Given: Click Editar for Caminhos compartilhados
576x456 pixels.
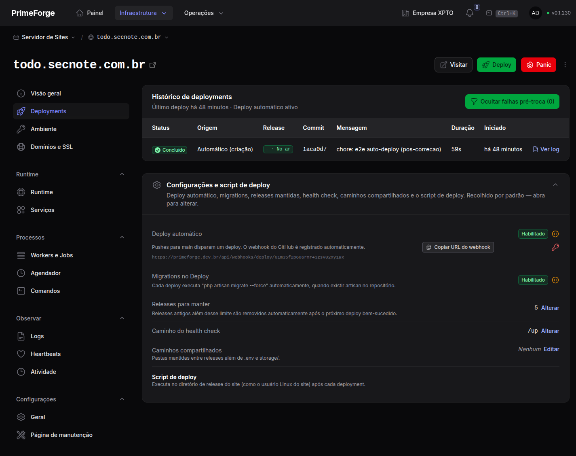Looking at the screenshot, I should pos(551,349).
